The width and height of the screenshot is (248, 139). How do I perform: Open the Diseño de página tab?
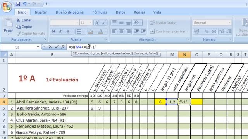70,12
